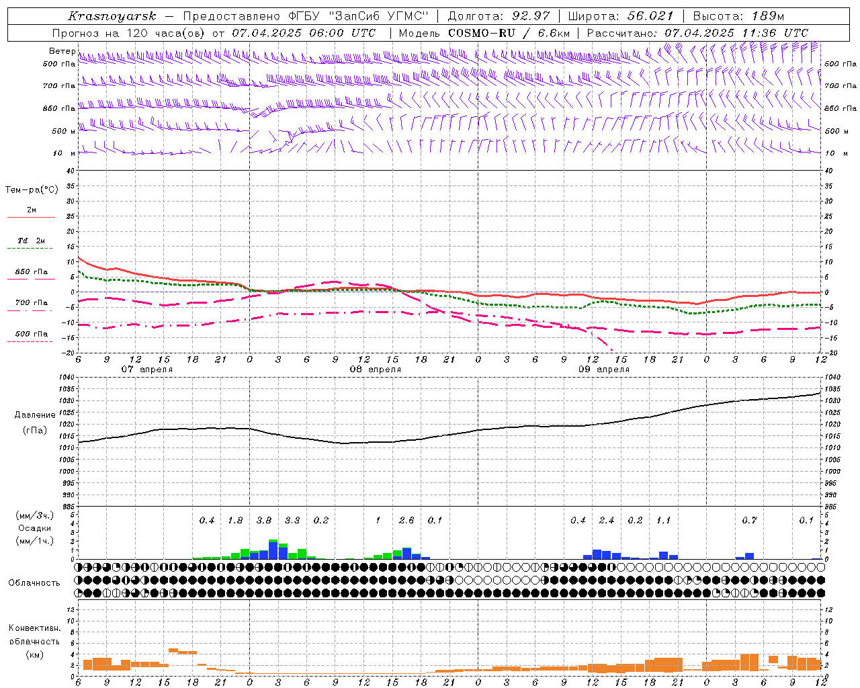This screenshot has height=688, width=860.
Task: Select the 700 гПа temperature legend entry
Action: click(32, 303)
